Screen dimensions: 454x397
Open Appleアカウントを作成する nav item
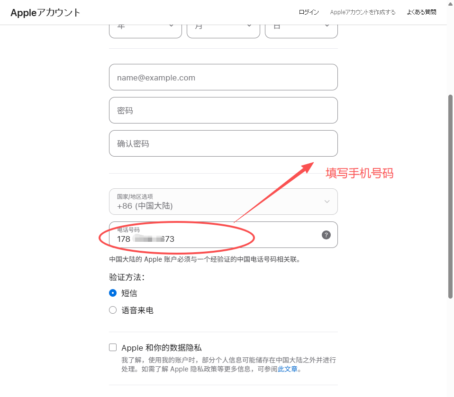coord(363,12)
